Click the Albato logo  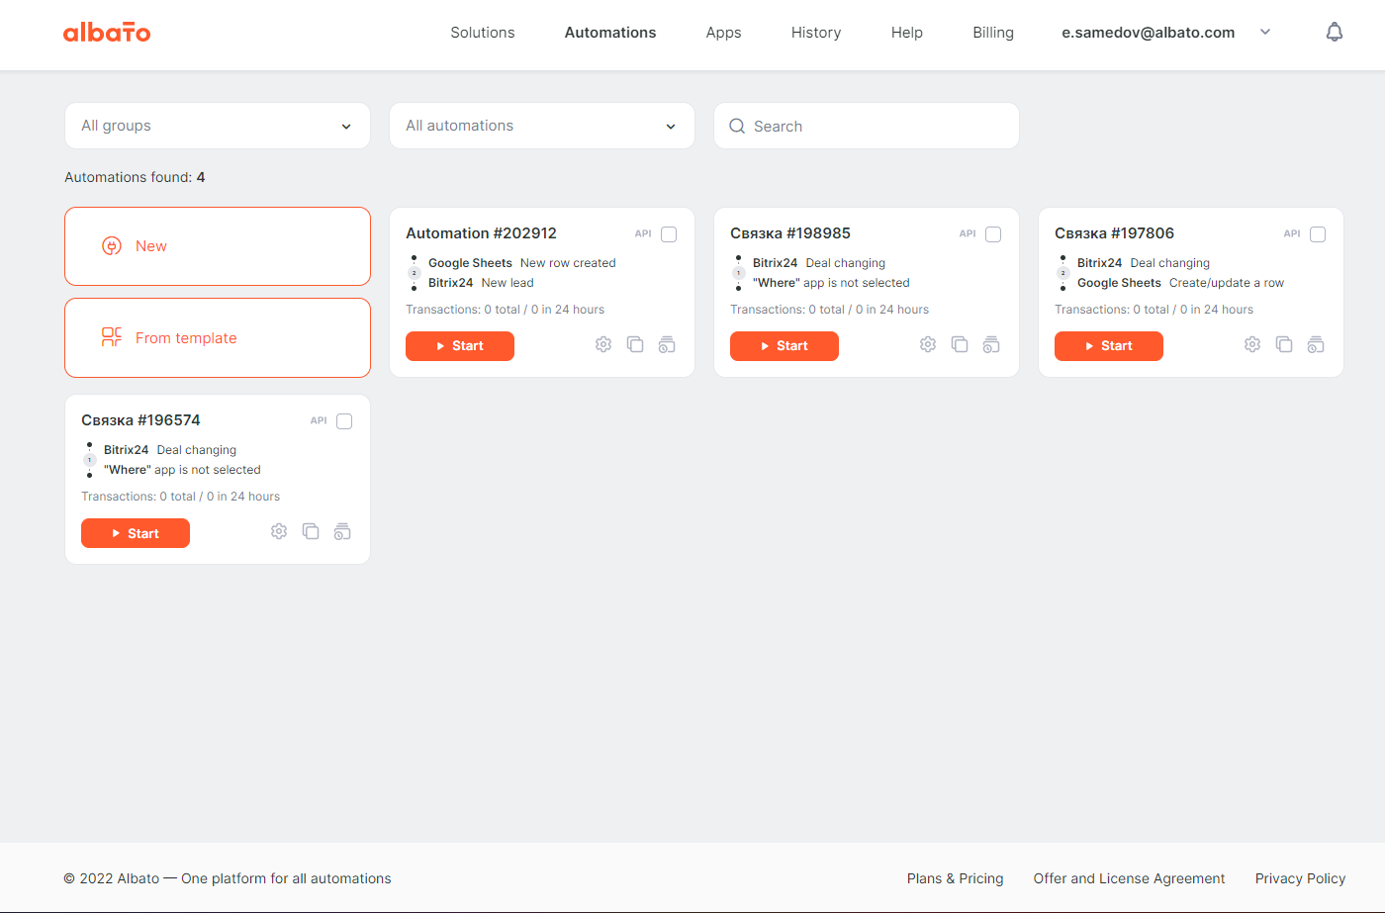(107, 33)
